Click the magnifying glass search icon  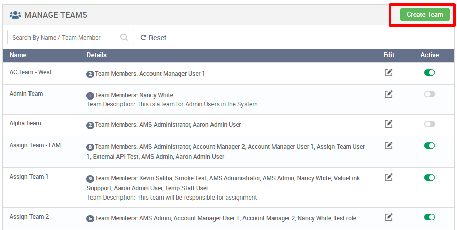124,37
